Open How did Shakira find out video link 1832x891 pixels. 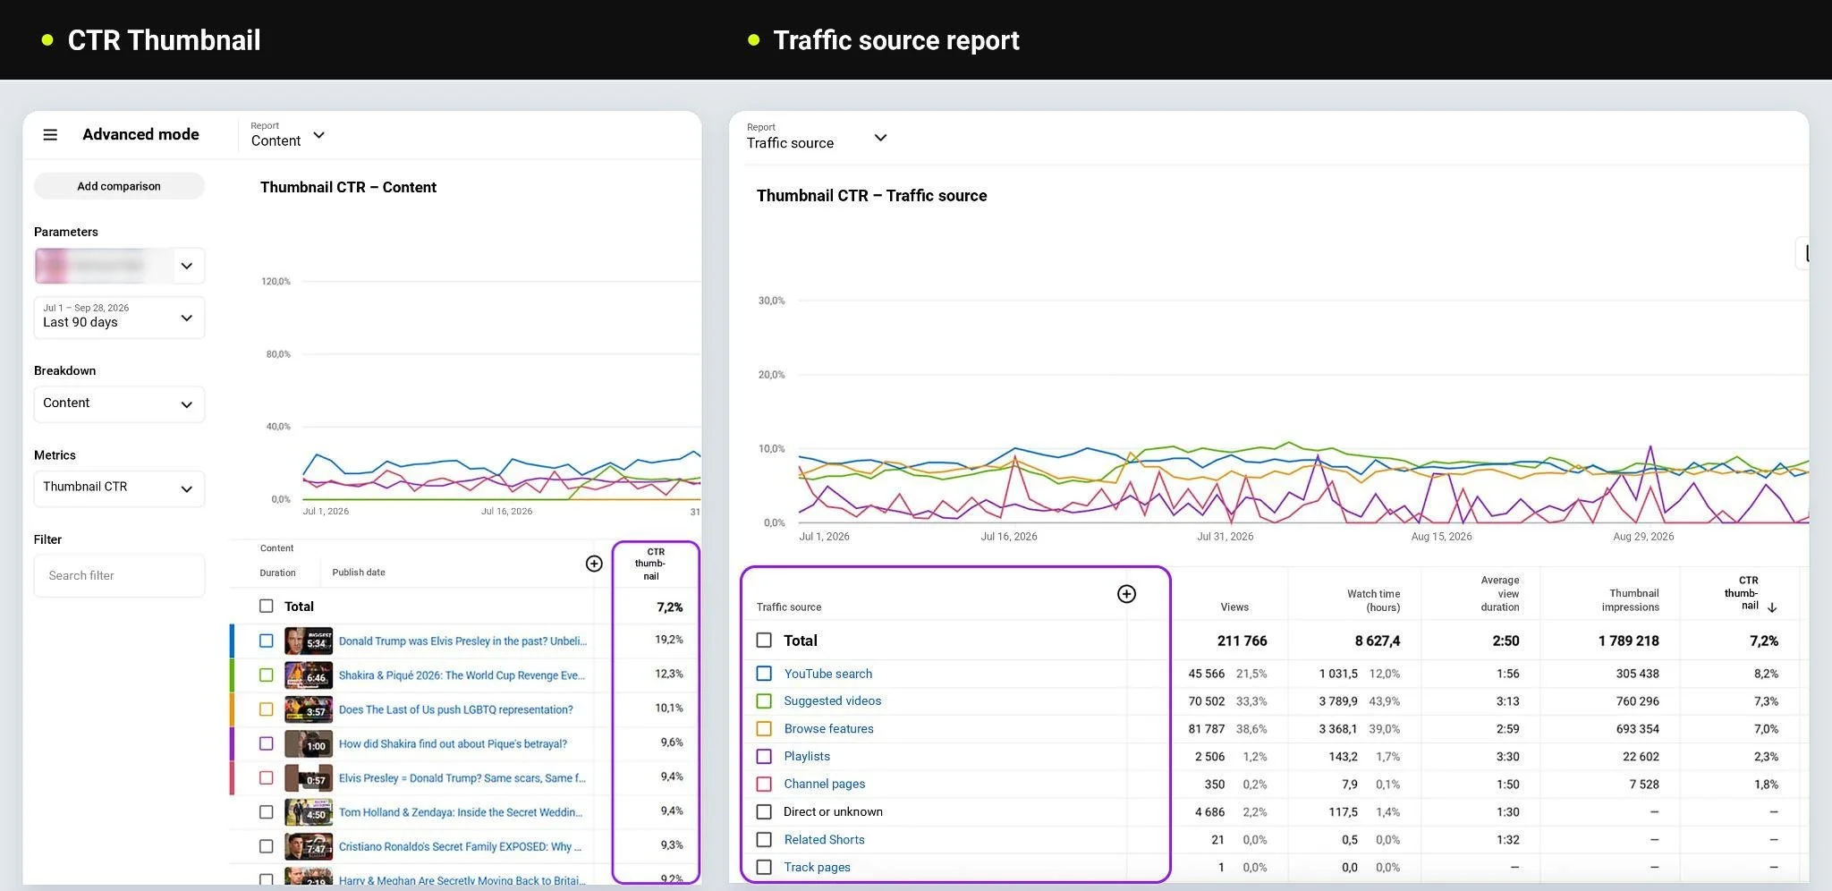click(x=453, y=744)
